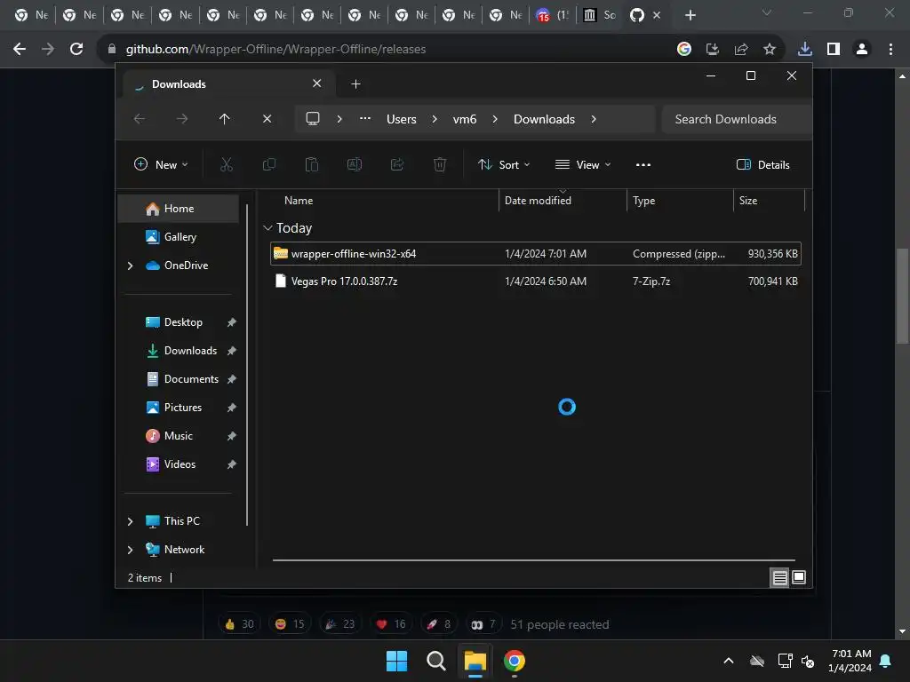Select Vegas Pro 17.0.0.387.7z file
Viewport: 910px width, 682px height.
pos(535,282)
